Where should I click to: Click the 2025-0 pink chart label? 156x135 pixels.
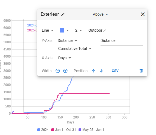coord(32,30)
